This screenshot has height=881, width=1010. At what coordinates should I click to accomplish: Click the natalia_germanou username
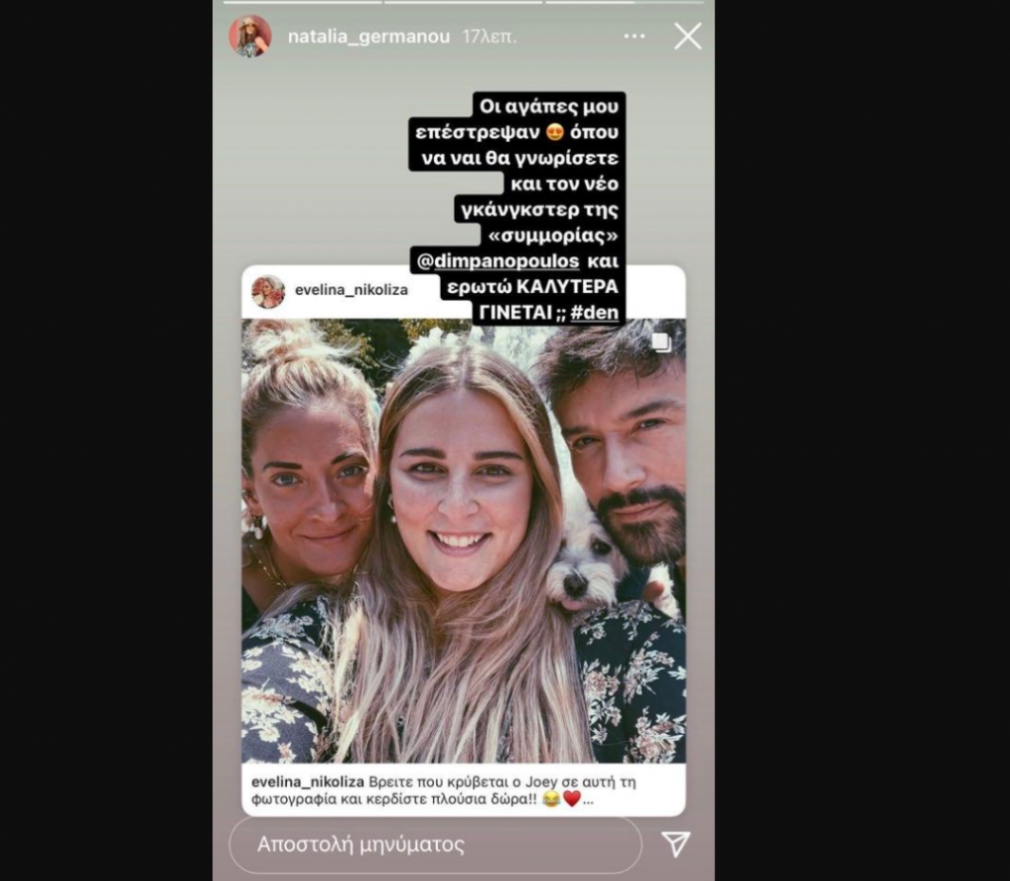click(x=369, y=37)
